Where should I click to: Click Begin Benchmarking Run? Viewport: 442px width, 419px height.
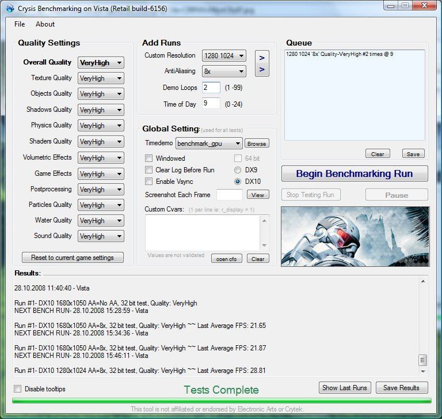click(355, 173)
